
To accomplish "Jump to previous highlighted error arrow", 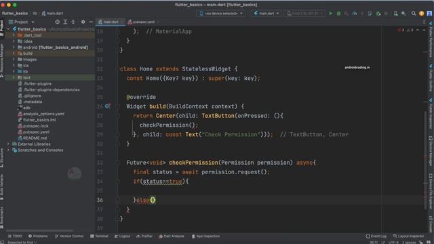I will click(418, 30).
